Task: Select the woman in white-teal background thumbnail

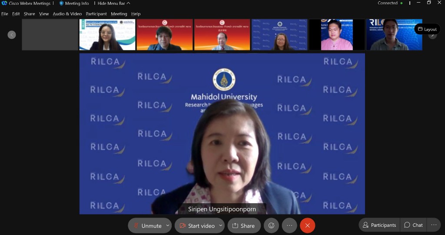Action: pos(107,35)
